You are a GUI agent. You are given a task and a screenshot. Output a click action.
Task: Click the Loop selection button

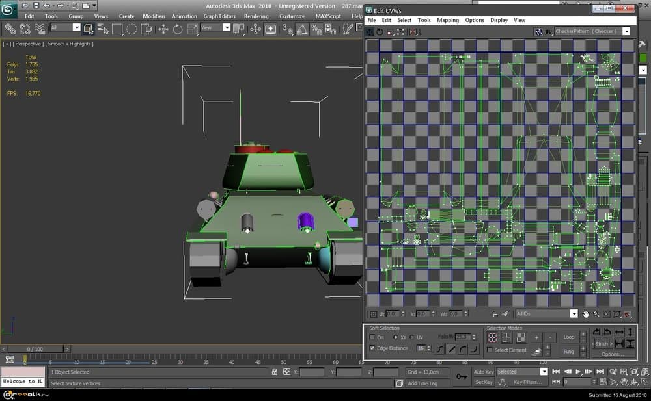(x=569, y=337)
